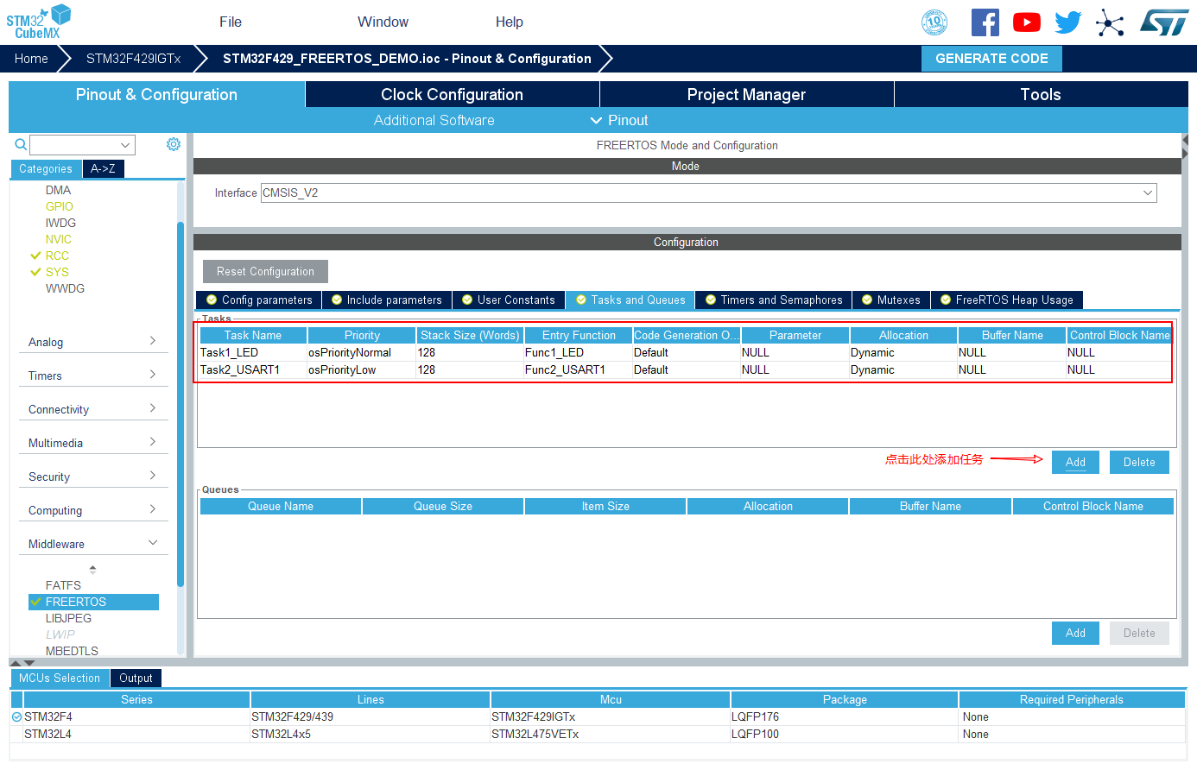Expand the Connectivity category
The width and height of the screenshot is (1197, 770).
click(x=93, y=409)
